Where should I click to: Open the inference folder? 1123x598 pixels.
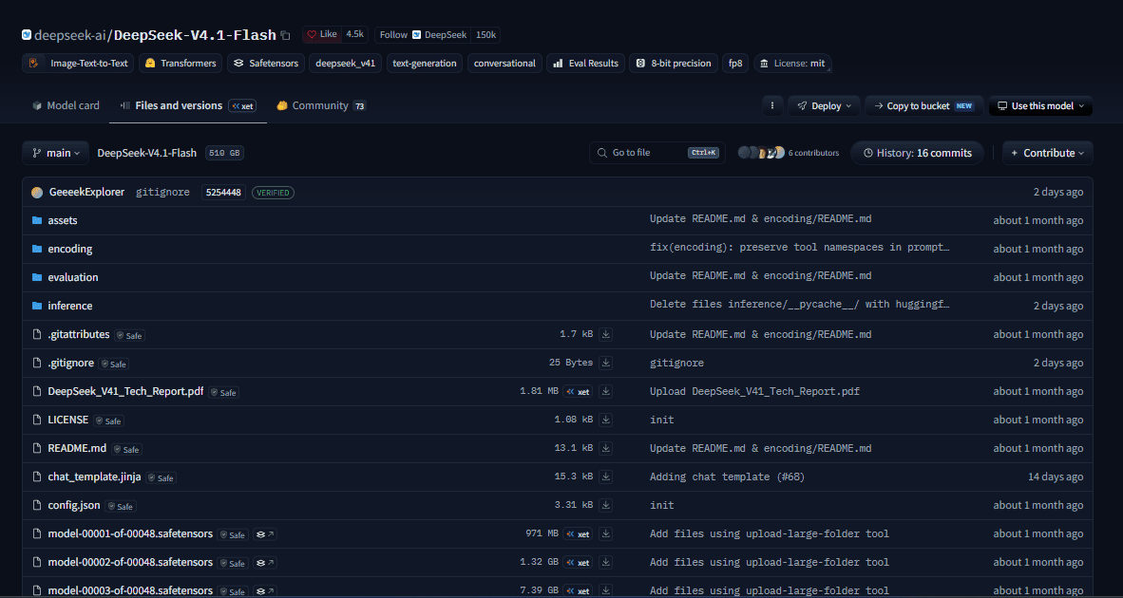[70, 306]
